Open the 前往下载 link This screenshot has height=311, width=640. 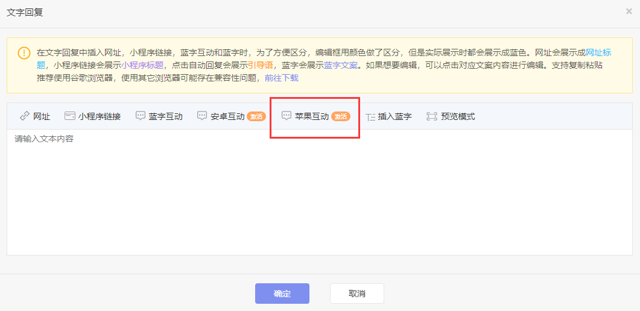click(x=282, y=78)
